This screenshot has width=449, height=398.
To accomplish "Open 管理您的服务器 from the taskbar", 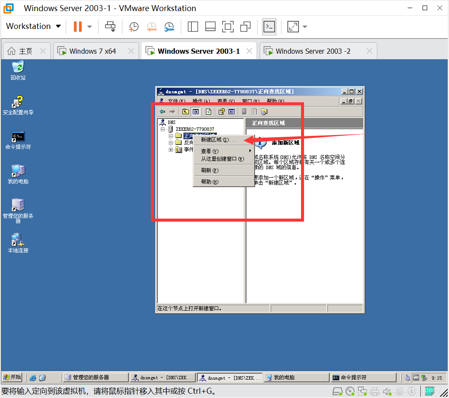I will pos(96,378).
